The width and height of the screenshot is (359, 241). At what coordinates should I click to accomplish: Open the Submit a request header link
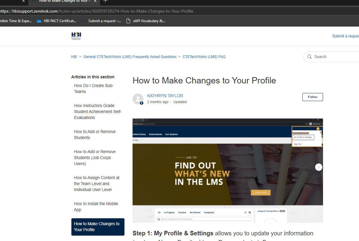point(346,36)
